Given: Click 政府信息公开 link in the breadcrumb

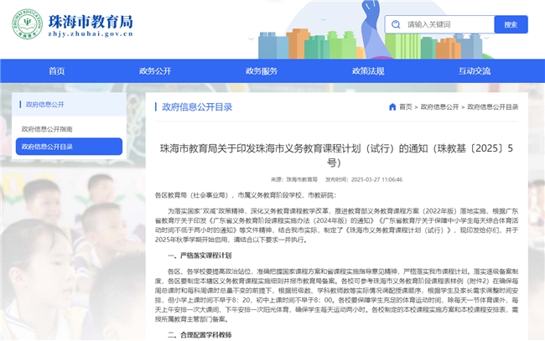Looking at the screenshot, I should click(439, 107).
